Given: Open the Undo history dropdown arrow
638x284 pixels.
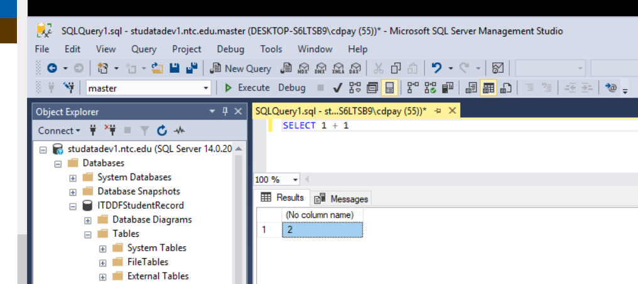Looking at the screenshot, I should coord(450,68).
